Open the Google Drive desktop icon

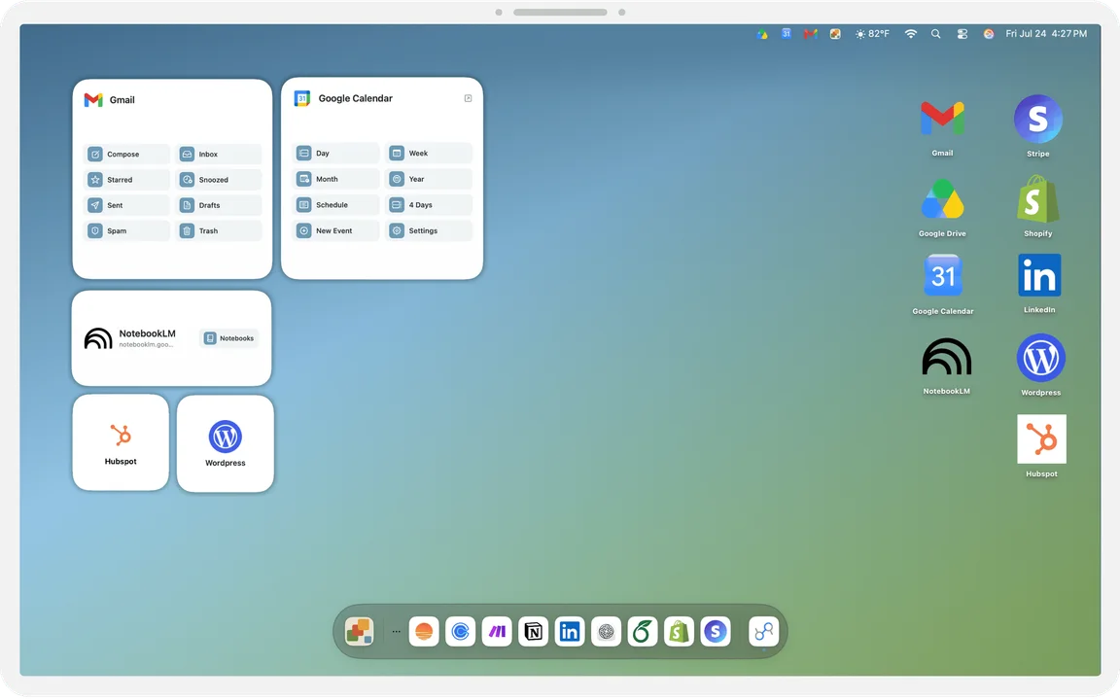(942, 199)
